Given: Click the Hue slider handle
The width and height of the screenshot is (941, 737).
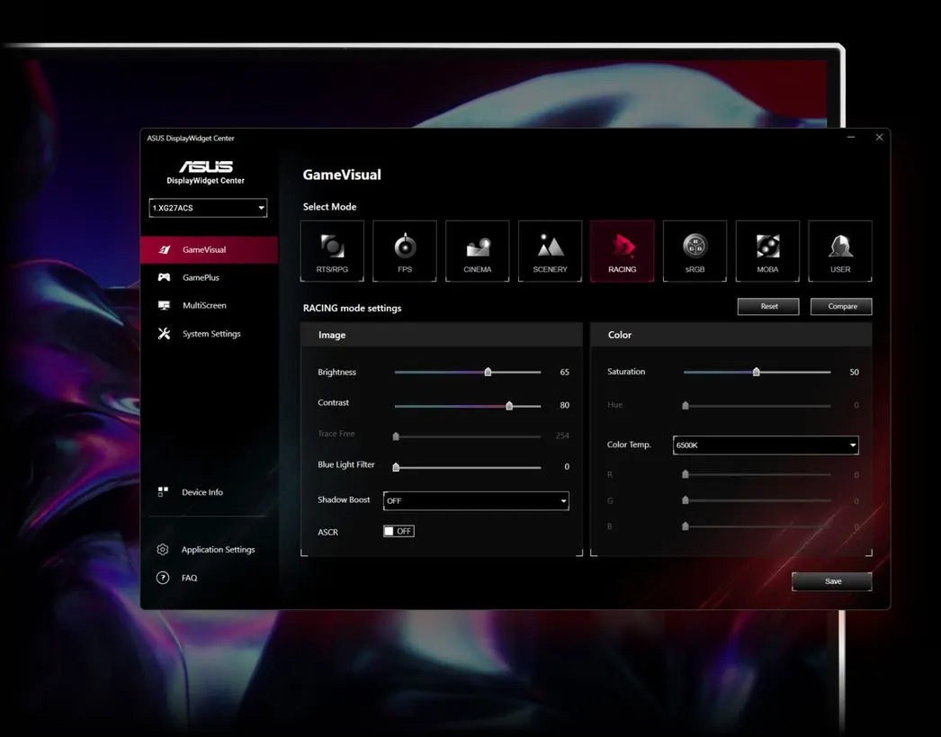Looking at the screenshot, I should 686,406.
